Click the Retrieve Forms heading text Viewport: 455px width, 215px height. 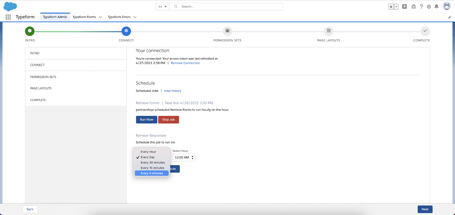click(x=147, y=103)
